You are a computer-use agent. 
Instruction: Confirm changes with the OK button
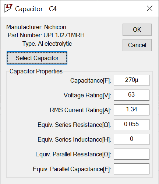pyautogui.click(x=137, y=29)
